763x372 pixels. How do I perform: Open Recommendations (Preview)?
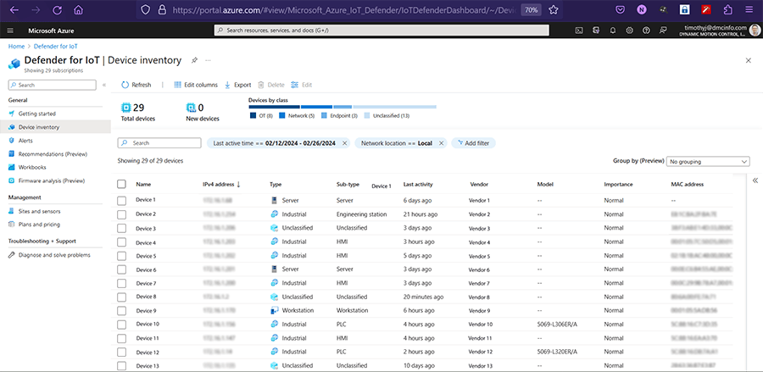tap(53, 154)
